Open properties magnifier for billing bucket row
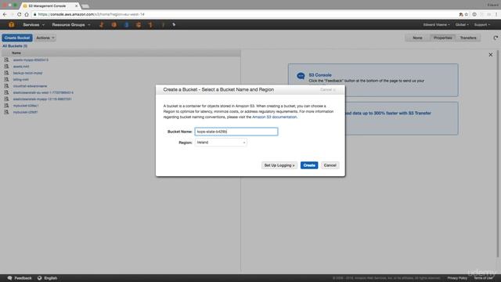Image resolution: width=501 pixels, height=282 pixels. [6, 79]
